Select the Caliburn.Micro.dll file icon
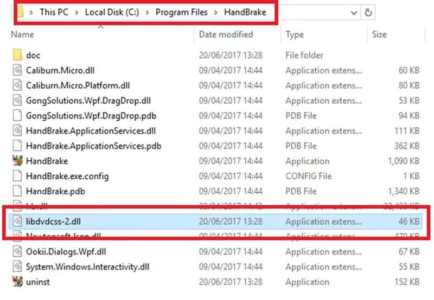Image resolution: width=434 pixels, height=300 pixels. [x=17, y=70]
